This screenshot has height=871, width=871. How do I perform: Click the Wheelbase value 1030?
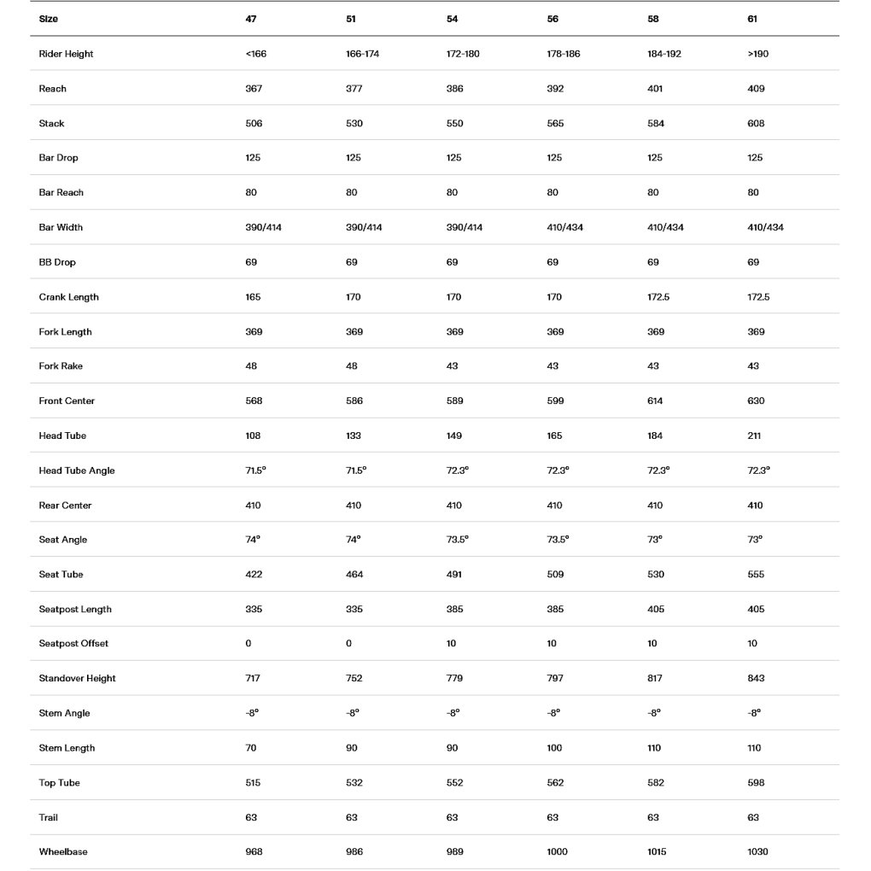757,851
